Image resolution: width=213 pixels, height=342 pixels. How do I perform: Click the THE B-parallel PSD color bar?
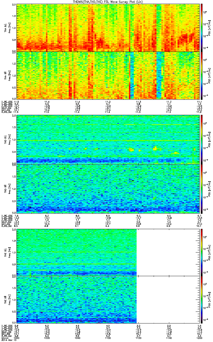(x=201, y=300)
